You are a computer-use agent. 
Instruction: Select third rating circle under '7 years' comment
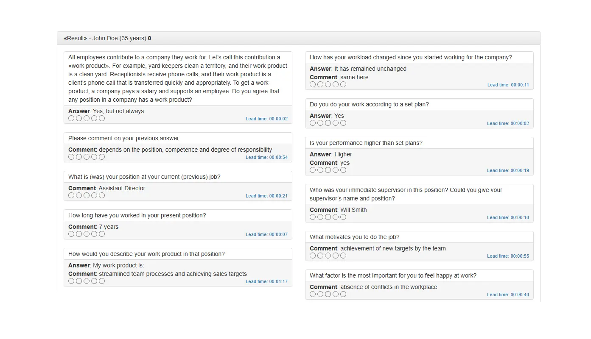click(87, 234)
